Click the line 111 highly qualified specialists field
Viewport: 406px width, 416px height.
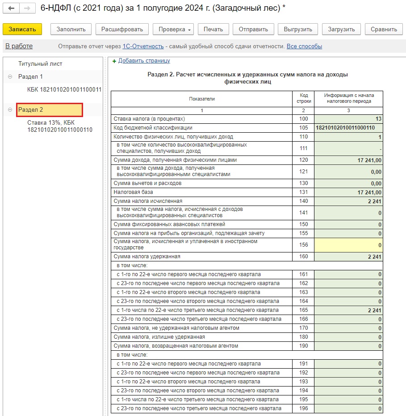click(348, 148)
